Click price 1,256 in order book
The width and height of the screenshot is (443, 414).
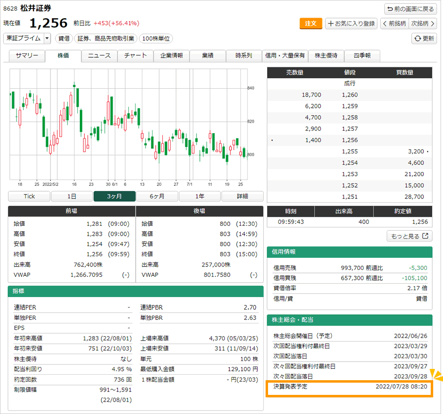(350, 140)
